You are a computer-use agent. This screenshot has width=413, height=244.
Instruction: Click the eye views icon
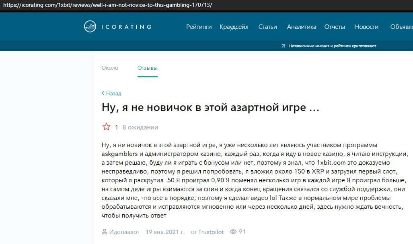233,232
